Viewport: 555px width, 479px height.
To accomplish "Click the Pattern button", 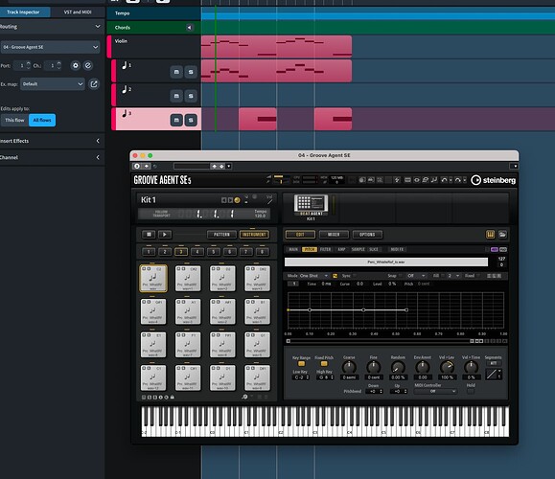I will point(221,234).
